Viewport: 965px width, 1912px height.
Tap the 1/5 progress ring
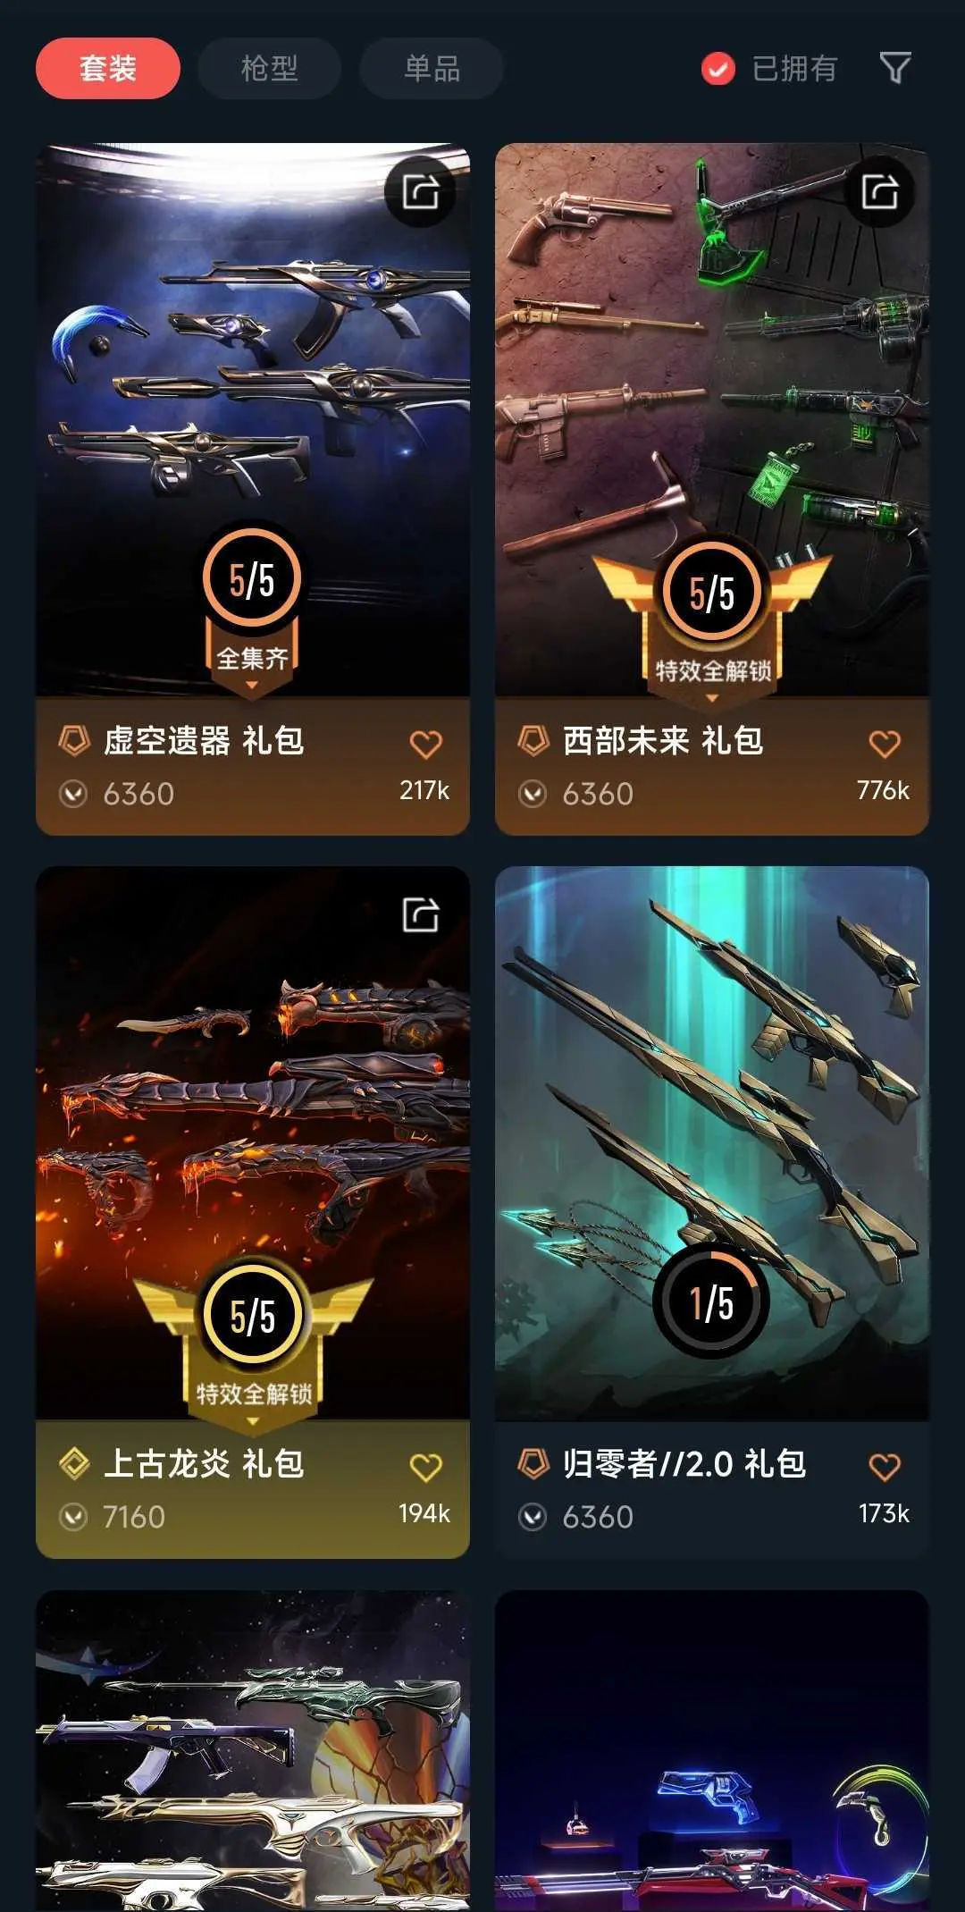pos(711,1301)
